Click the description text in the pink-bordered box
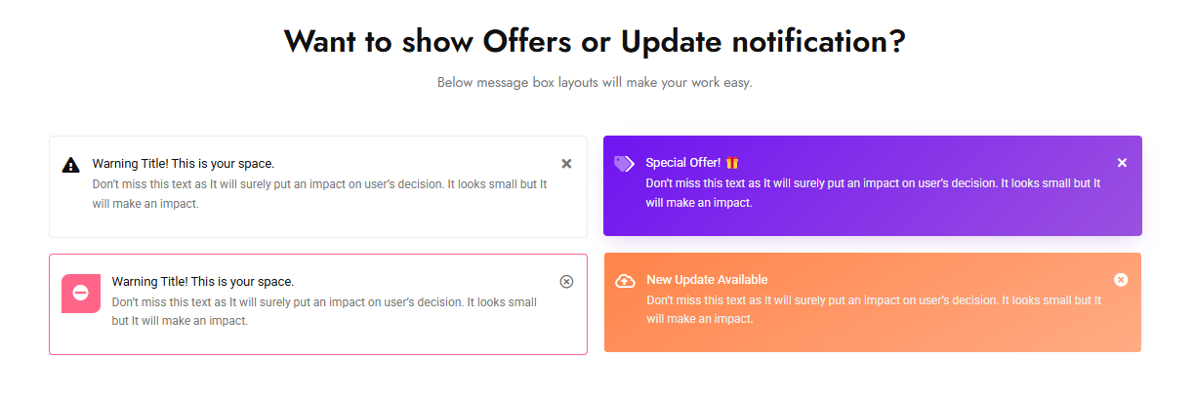 click(325, 311)
